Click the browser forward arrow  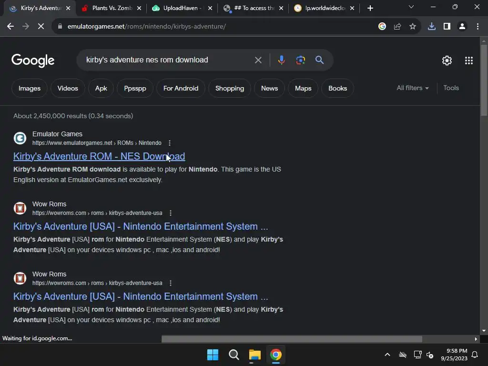click(x=26, y=27)
